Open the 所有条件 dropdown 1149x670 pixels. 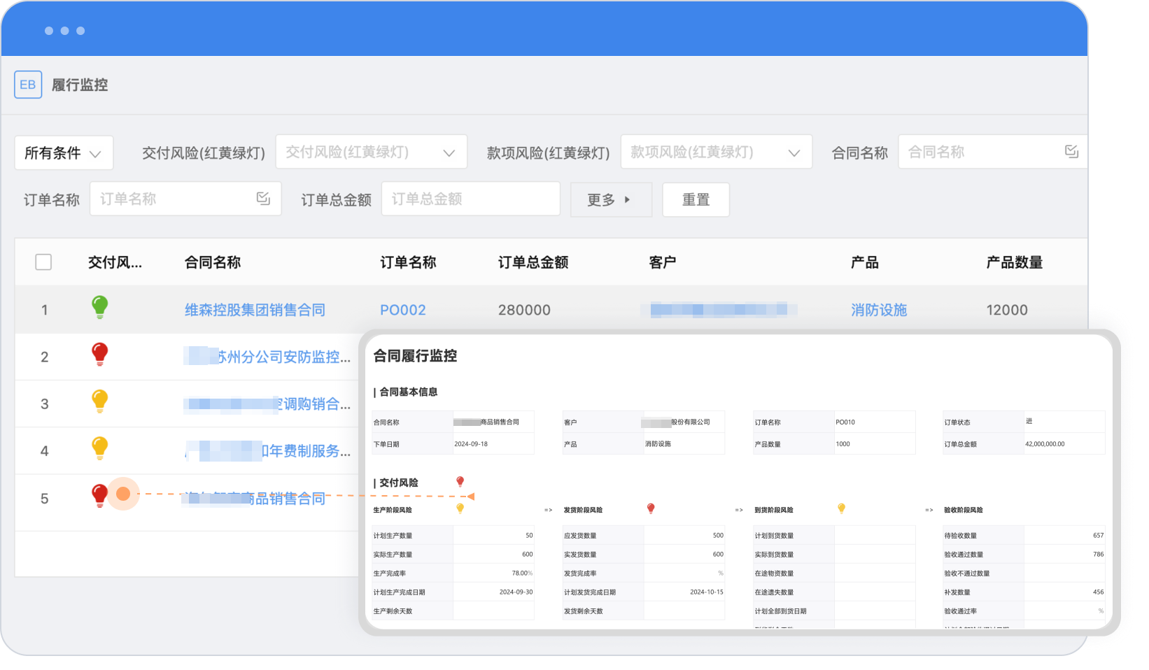click(x=64, y=152)
